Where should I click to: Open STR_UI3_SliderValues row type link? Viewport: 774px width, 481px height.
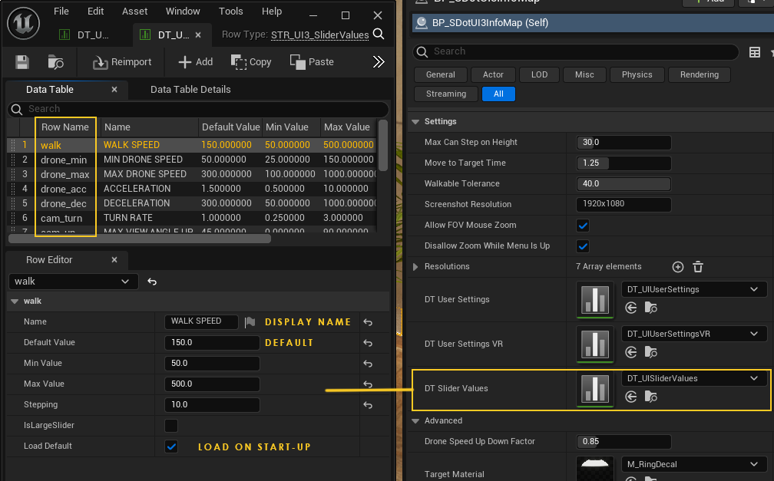(x=320, y=35)
